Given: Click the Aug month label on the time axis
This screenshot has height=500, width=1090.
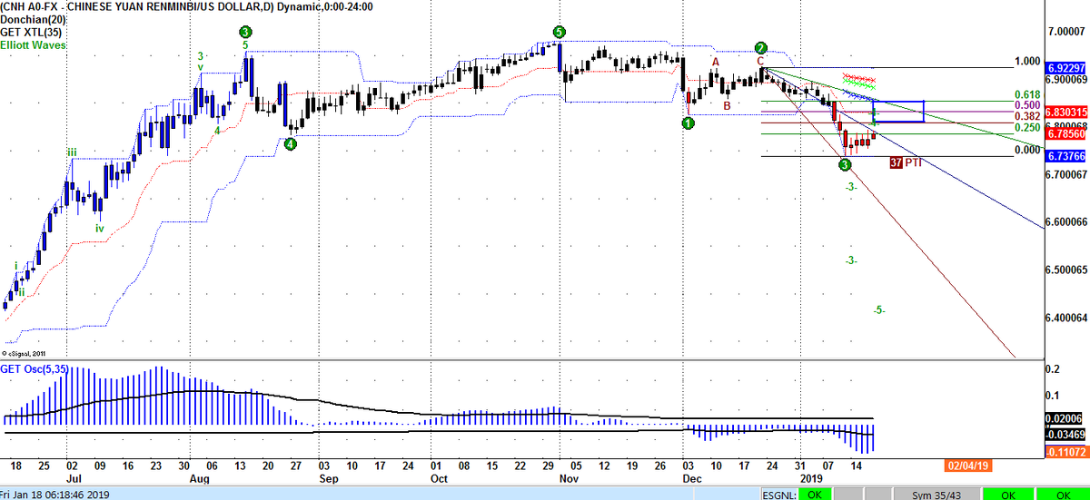Looking at the screenshot, I should (x=200, y=477).
